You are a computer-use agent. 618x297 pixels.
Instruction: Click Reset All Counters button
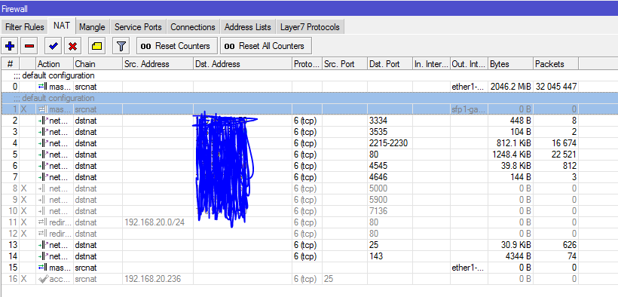265,46
